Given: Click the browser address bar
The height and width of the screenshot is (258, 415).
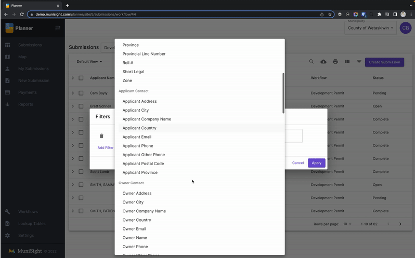Looking at the screenshot, I should click(172, 15).
